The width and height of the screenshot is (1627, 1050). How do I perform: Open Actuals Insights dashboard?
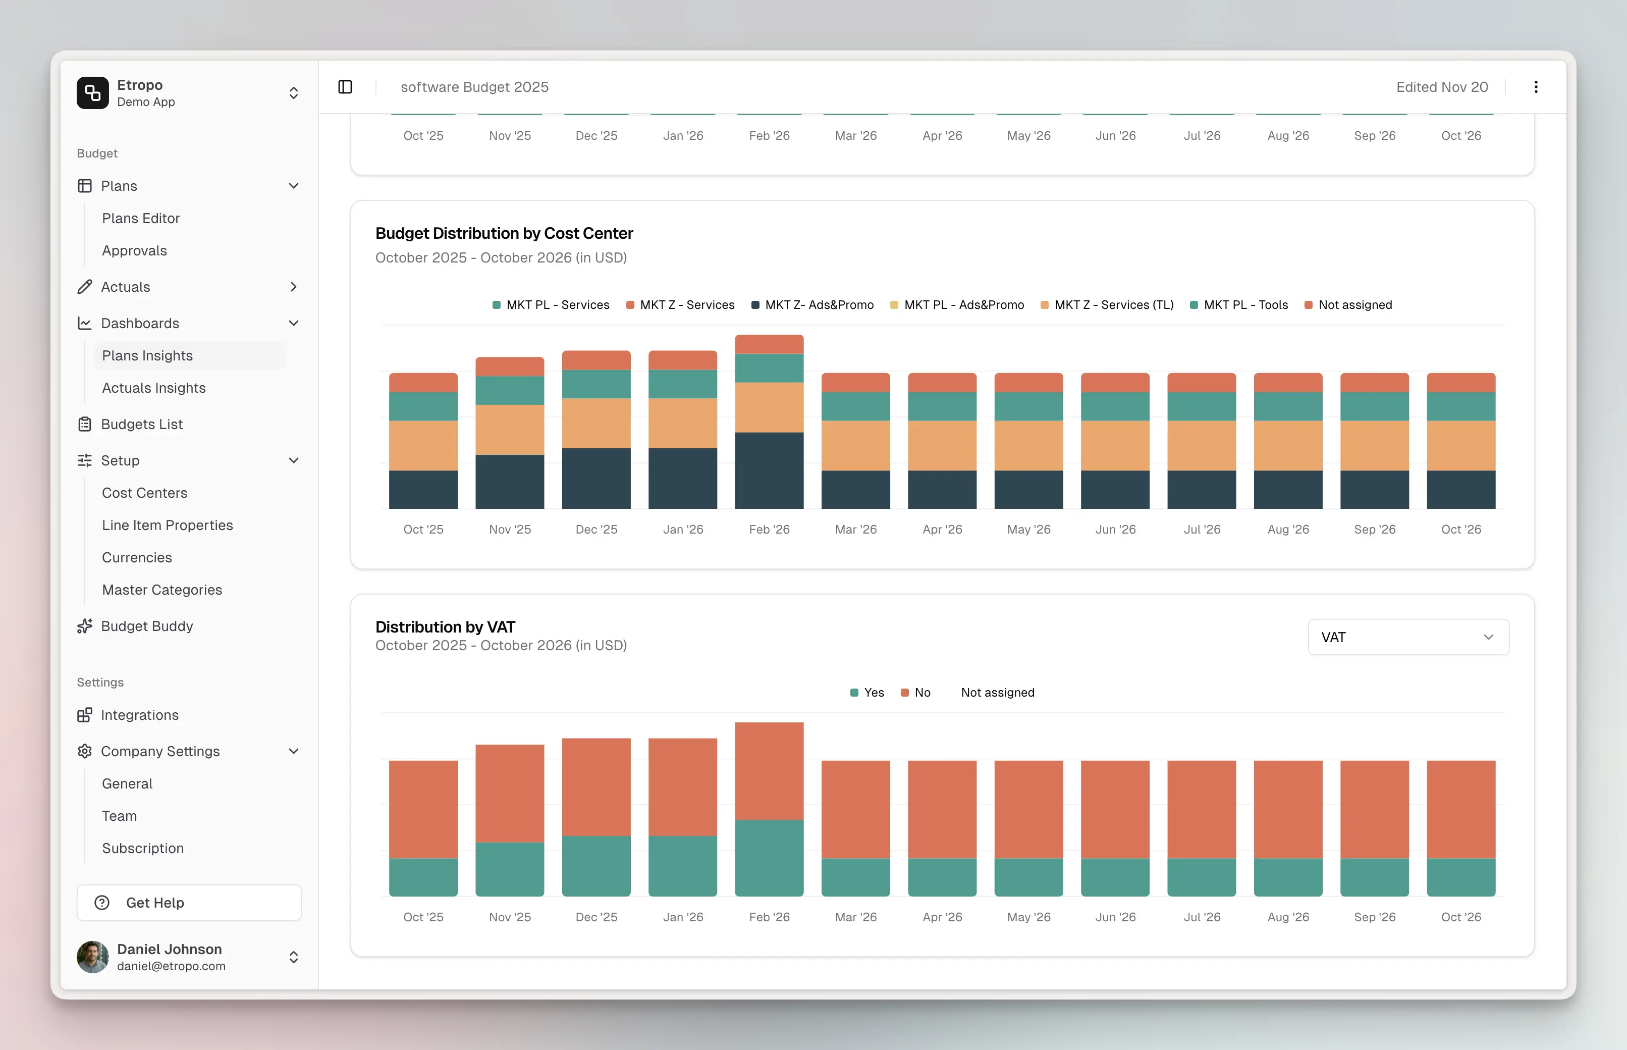pos(154,388)
